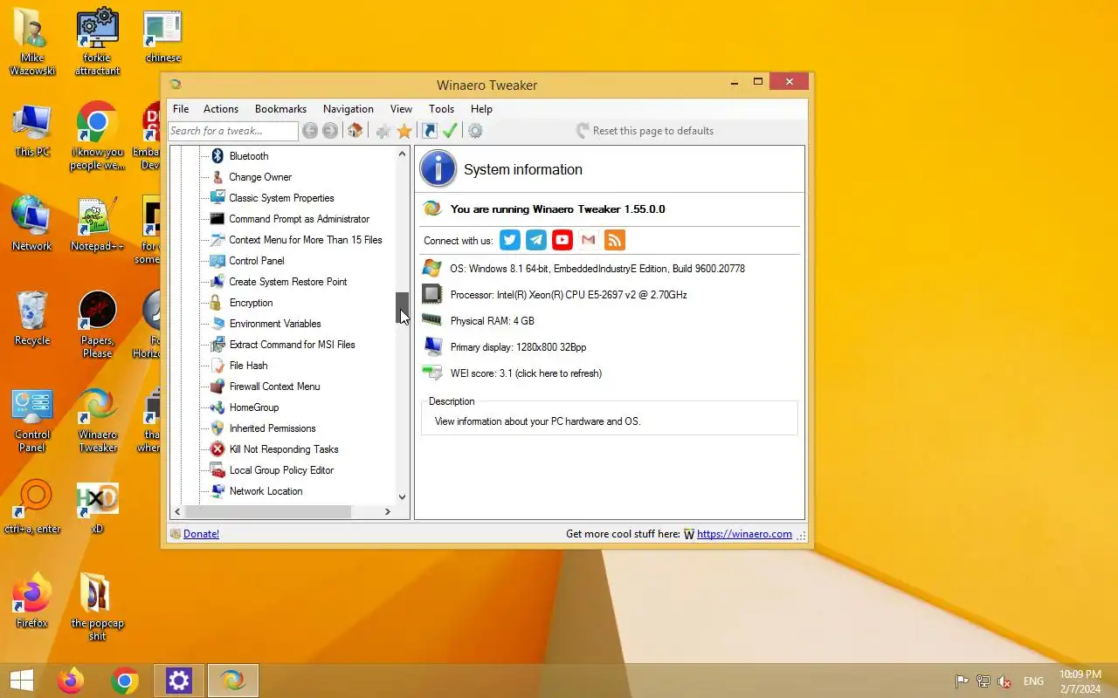Click the Back navigation arrow
The height and width of the screenshot is (698, 1118).
point(309,131)
